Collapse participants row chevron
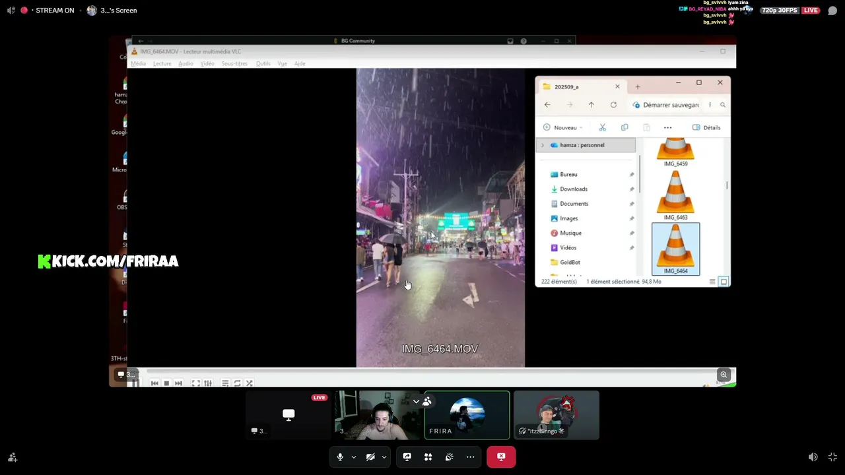This screenshot has height=475, width=845. (416, 401)
